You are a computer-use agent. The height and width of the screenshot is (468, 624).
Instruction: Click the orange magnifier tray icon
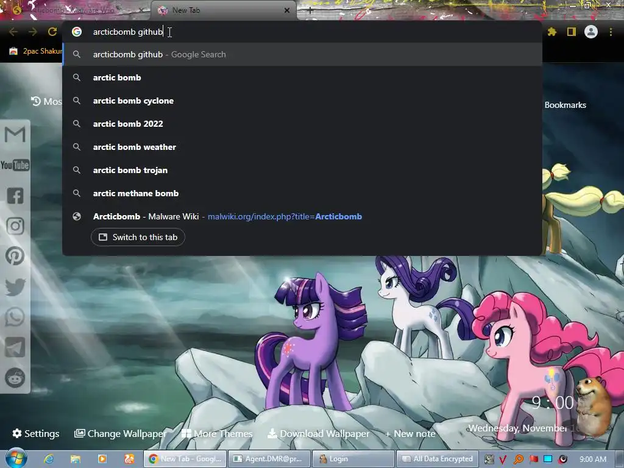(518, 459)
